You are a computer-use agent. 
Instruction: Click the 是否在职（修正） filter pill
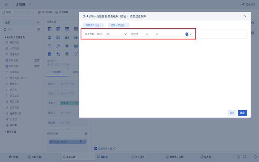click(68, 142)
